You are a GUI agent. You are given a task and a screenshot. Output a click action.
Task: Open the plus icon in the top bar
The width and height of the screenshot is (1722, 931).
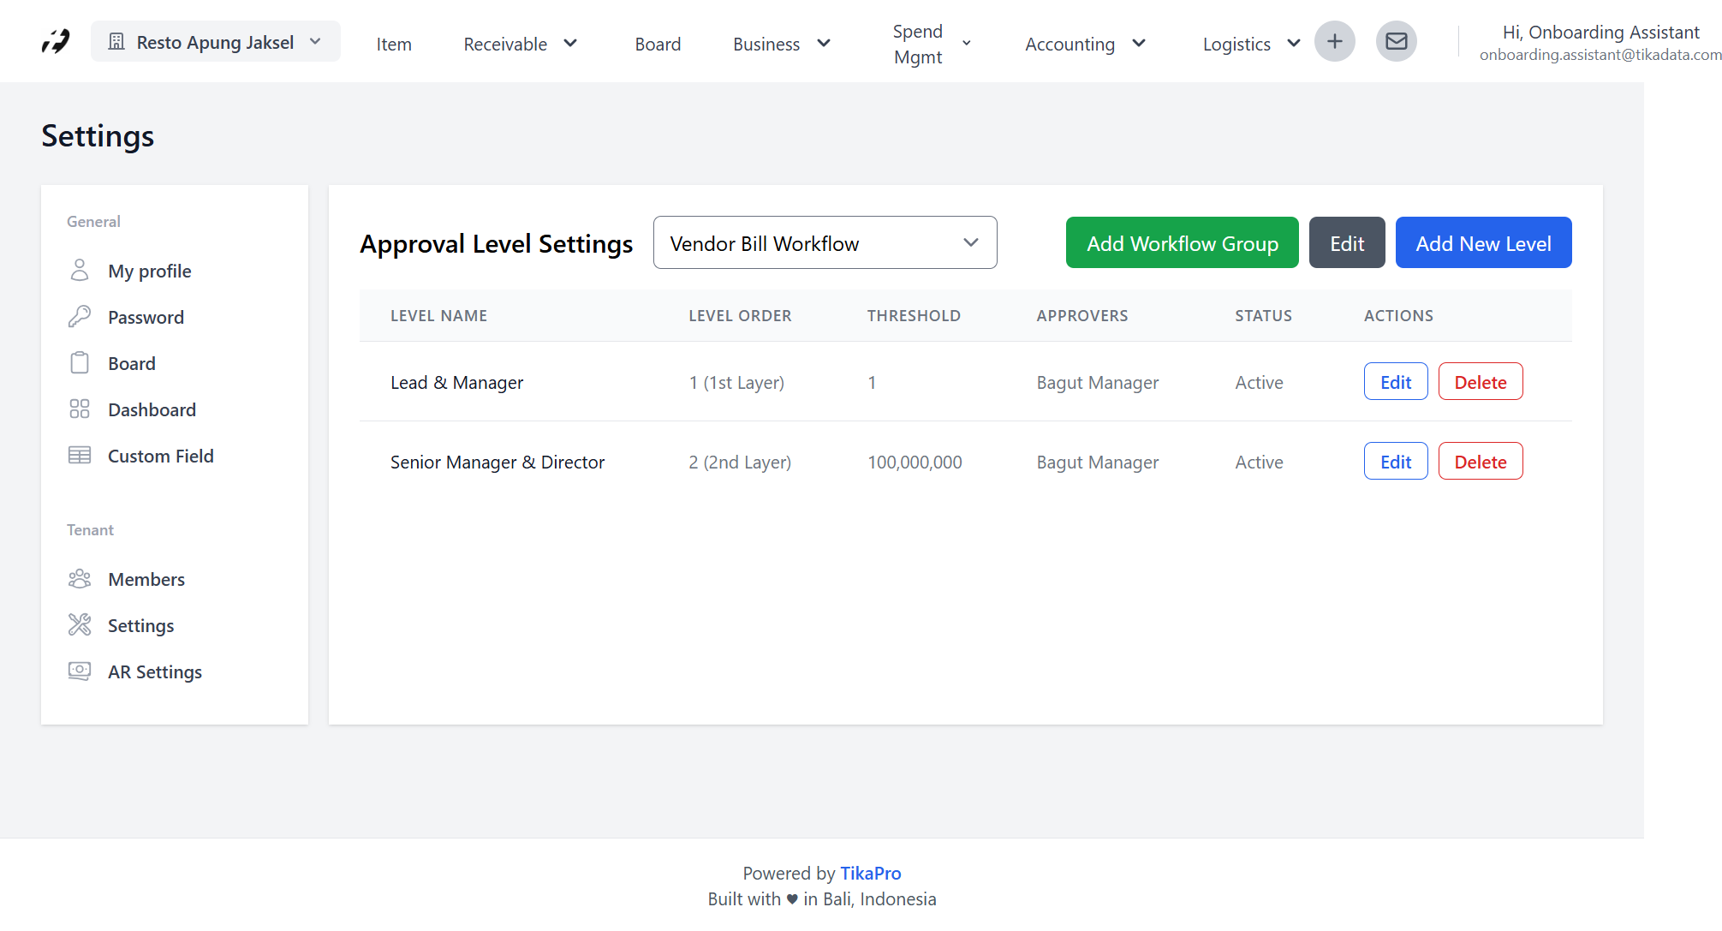click(x=1334, y=40)
